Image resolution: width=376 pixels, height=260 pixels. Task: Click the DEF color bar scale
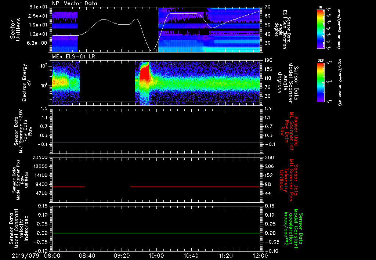321,82
